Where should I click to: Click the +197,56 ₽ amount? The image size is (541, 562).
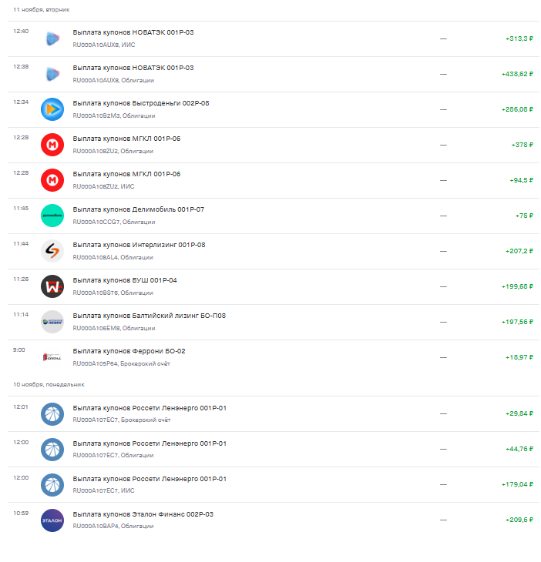point(517,322)
